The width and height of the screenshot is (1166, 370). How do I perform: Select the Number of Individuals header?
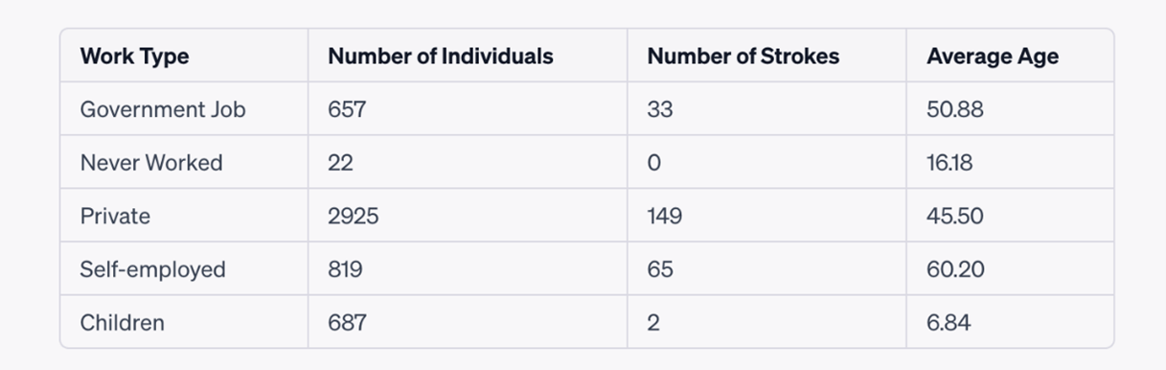click(x=441, y=56)
